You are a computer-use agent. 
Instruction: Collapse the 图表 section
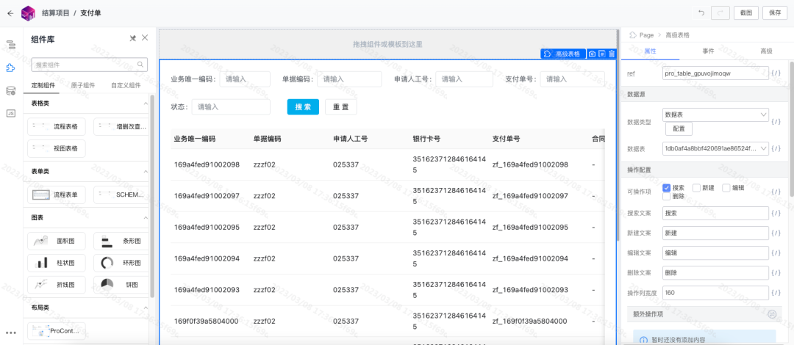coord(146,217)
